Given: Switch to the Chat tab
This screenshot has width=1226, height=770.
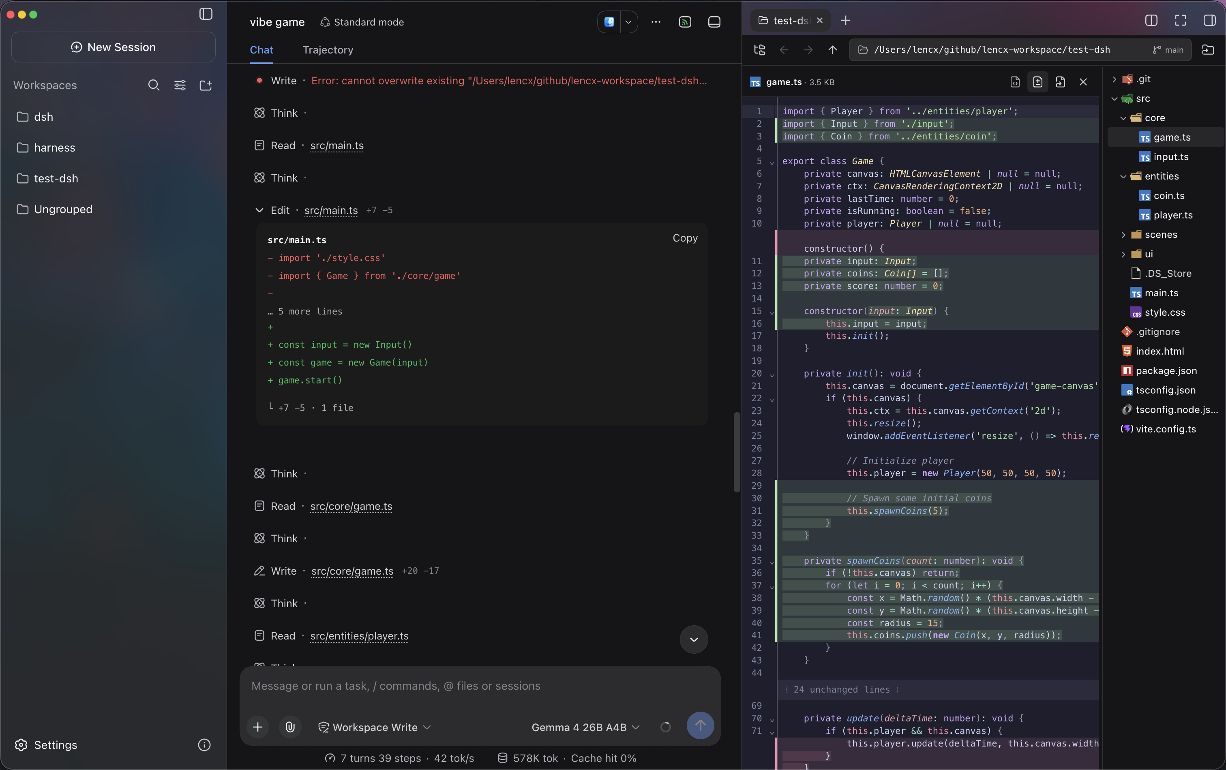Looking at the screenshot, I should tap(261, 50).
